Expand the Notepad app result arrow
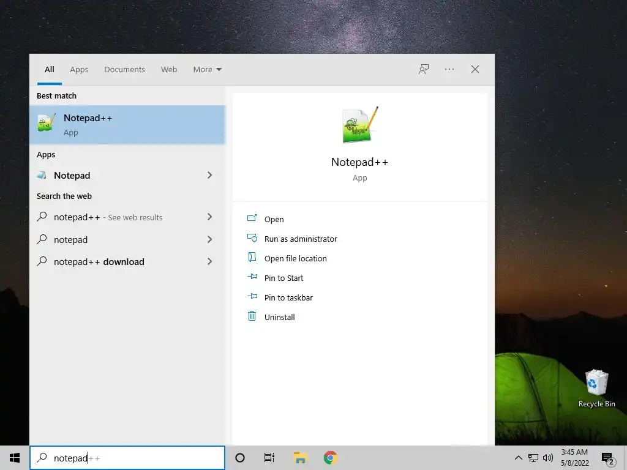Viewport: 627px width, 470px height. coord(209,175)
